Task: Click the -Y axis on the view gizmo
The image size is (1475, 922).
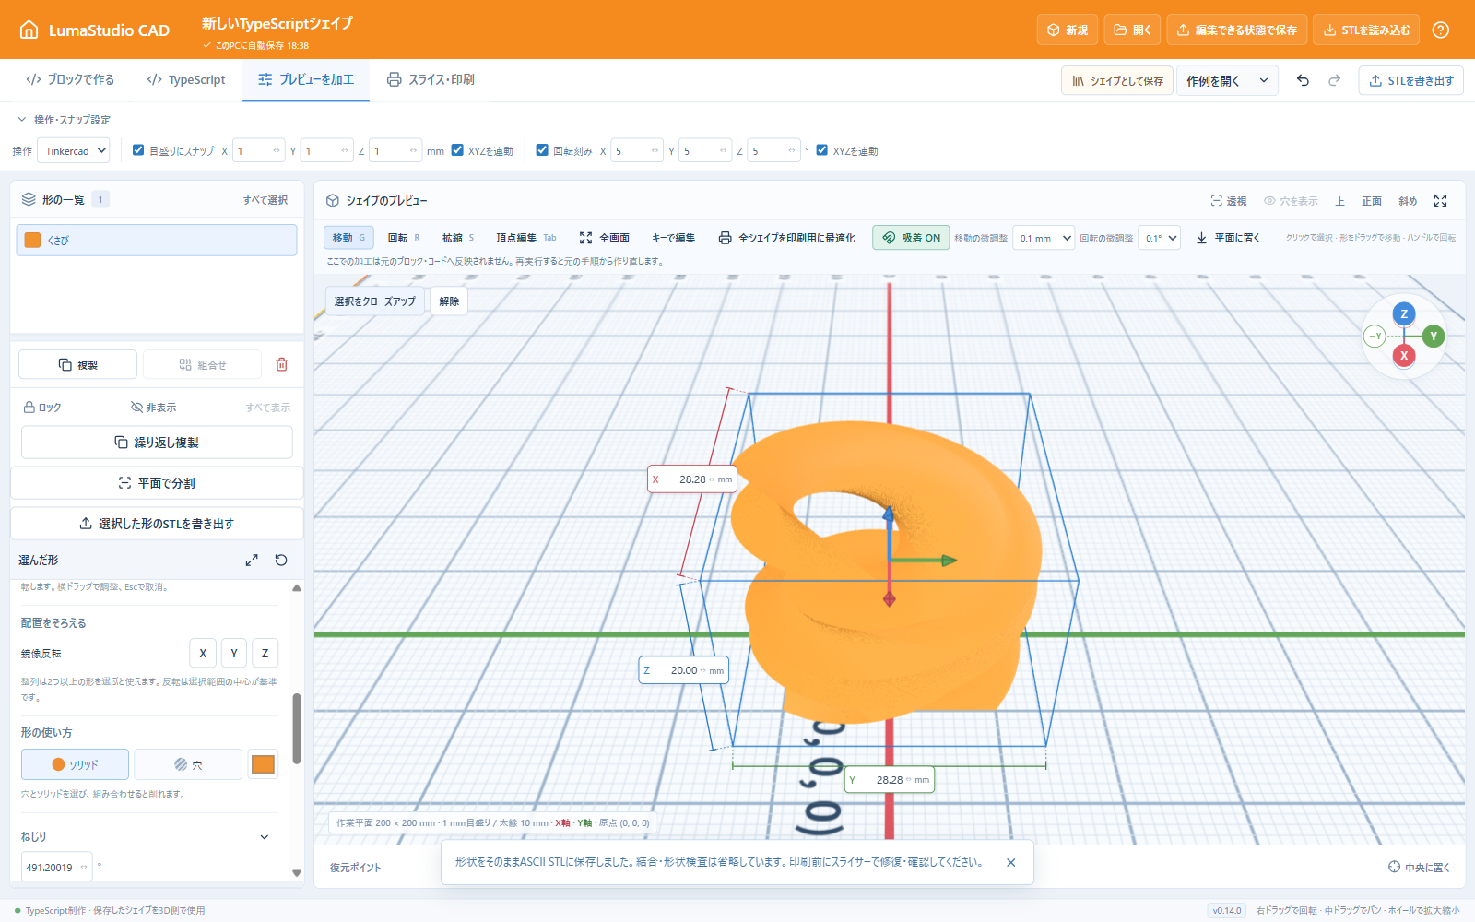Action: 1375,336
